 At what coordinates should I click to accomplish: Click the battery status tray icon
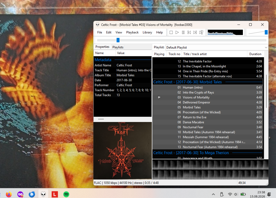243,194
